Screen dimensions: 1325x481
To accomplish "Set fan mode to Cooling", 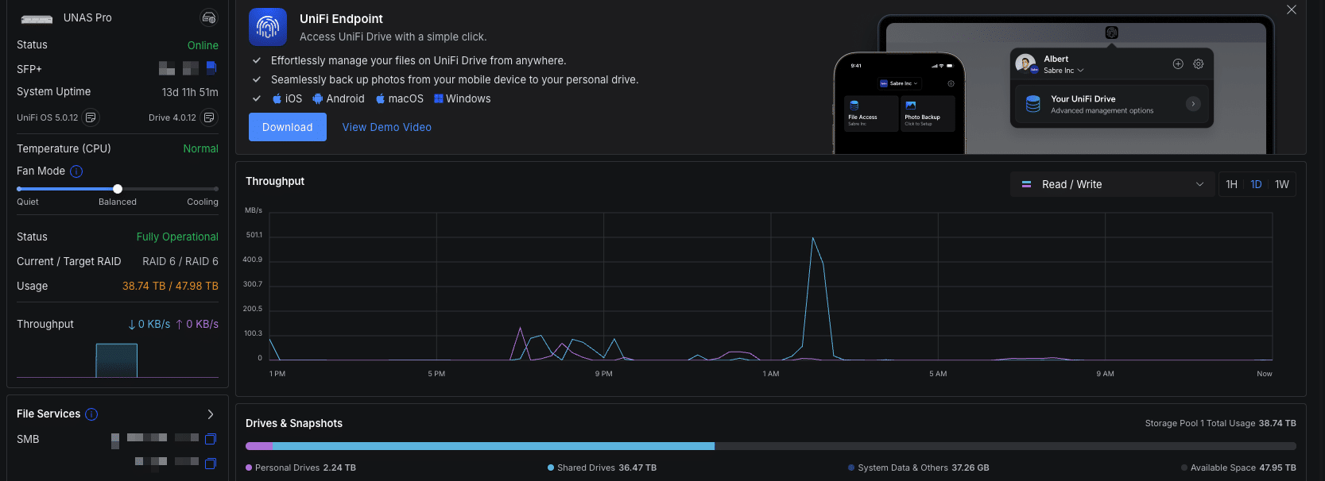I will [203, 202].
